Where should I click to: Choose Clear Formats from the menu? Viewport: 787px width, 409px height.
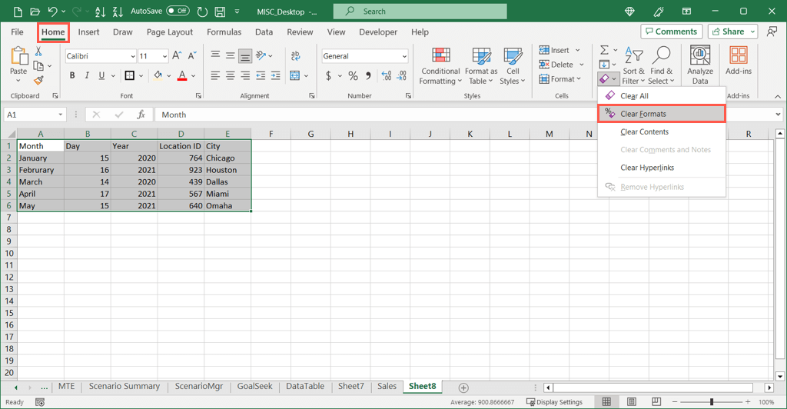[661, 114]
